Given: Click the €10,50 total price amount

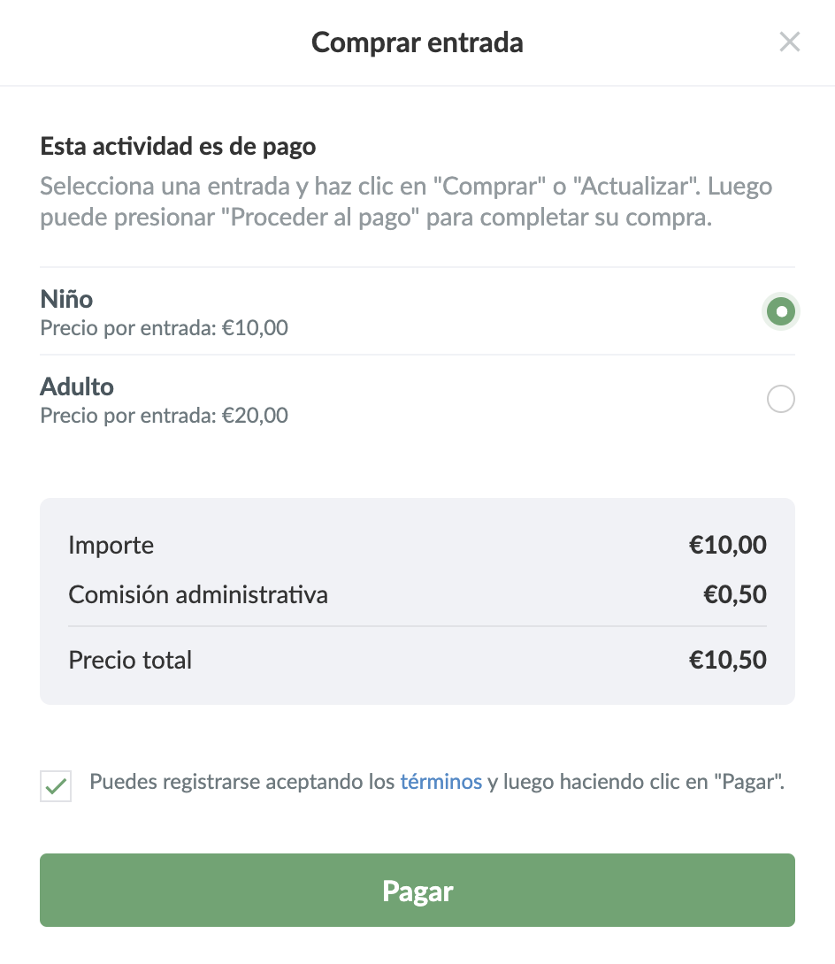Looking at the screenshot, I should (728, 660).
